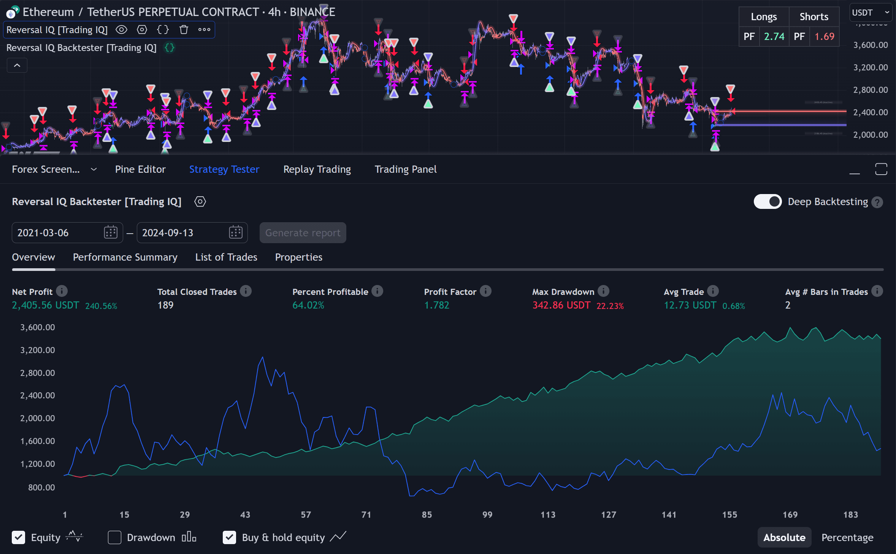Uncheck the Equity checkbox

tap(18, 538)
